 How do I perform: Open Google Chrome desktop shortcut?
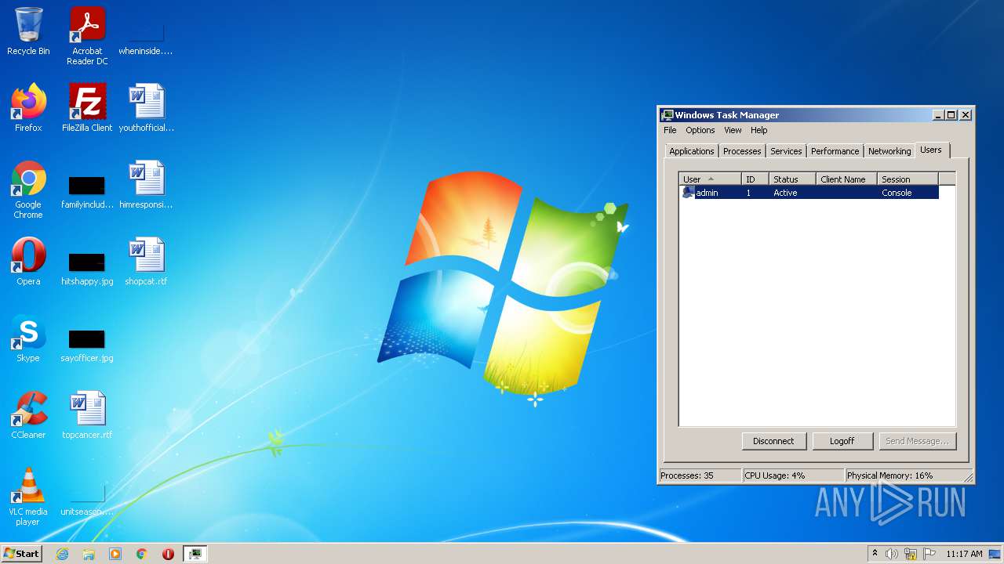[x=28, y=190]
